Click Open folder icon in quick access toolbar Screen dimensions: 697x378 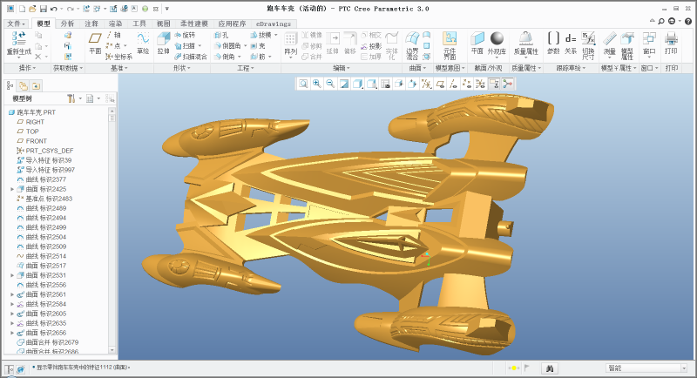pyautogui.click(x=32, y=9)
